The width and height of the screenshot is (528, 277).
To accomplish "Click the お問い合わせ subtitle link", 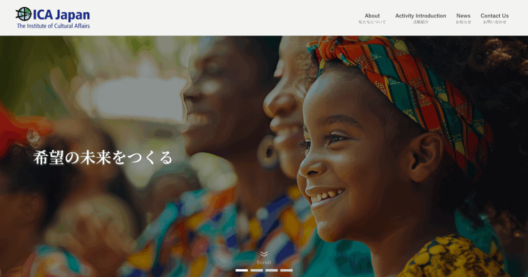I will click(494, 22).
